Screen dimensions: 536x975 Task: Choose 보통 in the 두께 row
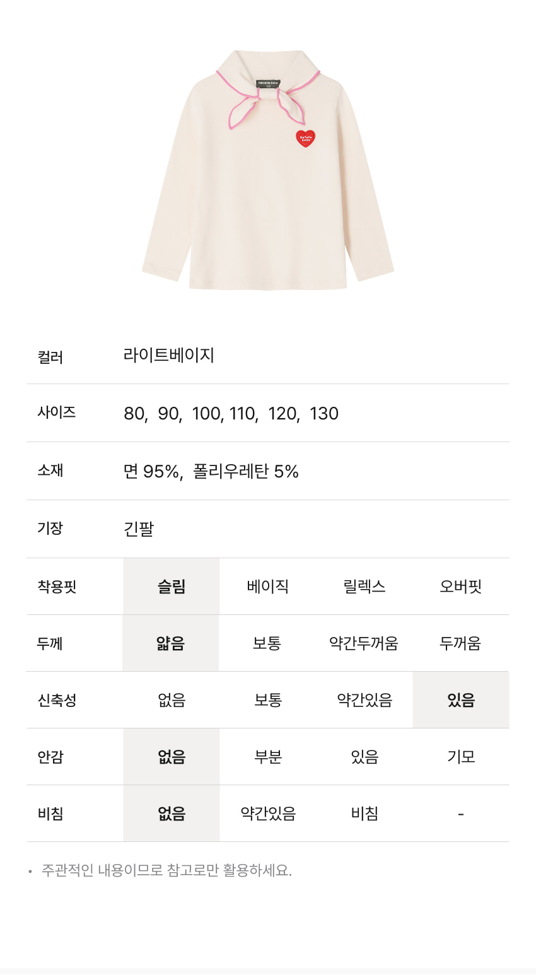[267, 643]
